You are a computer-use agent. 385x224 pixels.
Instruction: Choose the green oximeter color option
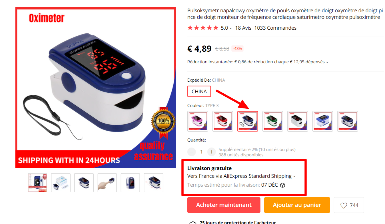(x=273, y=121)
